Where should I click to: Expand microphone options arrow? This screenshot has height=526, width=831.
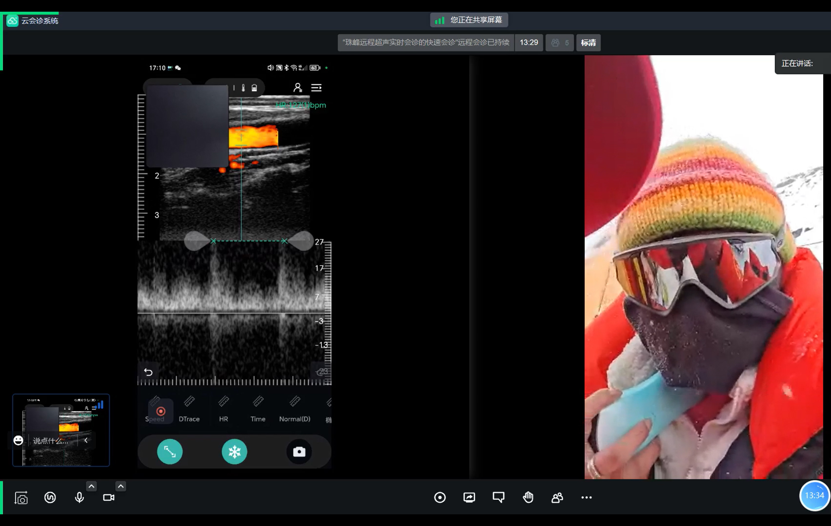[92, 486]
